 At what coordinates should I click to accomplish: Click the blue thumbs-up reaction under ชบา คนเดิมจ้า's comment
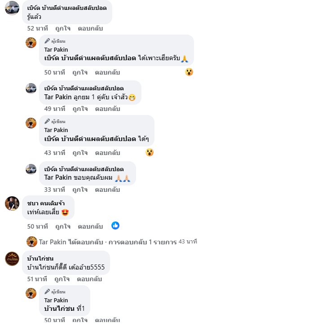[115, 225]
